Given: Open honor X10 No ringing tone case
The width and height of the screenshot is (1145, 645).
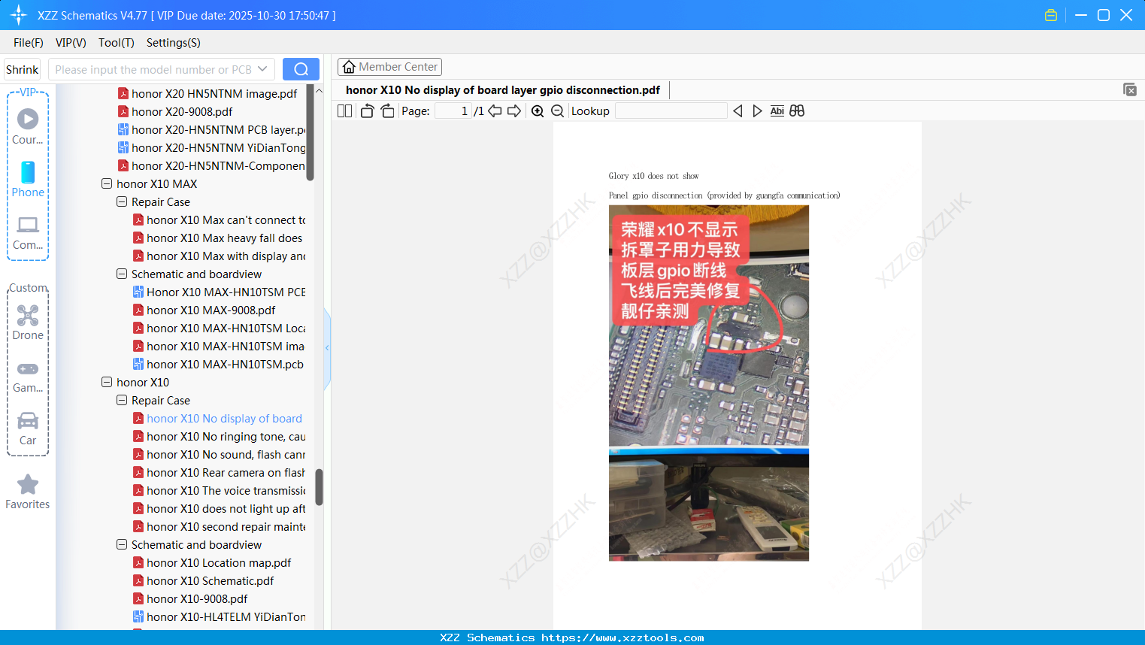Looking at the screenshot, I should click(x=220, y=436).
